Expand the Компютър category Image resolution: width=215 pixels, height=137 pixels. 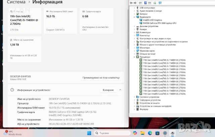point(134,35)
